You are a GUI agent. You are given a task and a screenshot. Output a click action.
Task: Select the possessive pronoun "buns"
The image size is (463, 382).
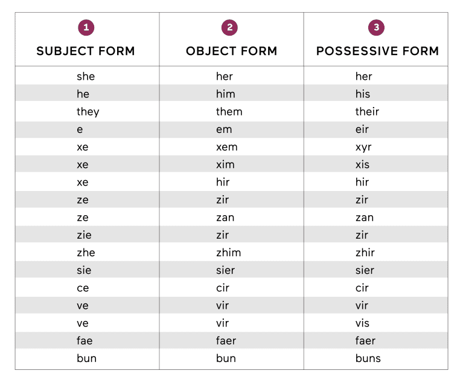[368, 358]
